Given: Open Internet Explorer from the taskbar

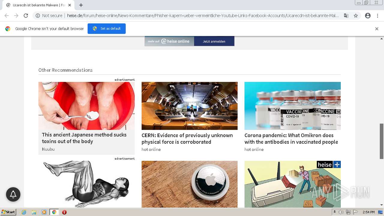Looking at the screenshot, I should click(24, 212).
